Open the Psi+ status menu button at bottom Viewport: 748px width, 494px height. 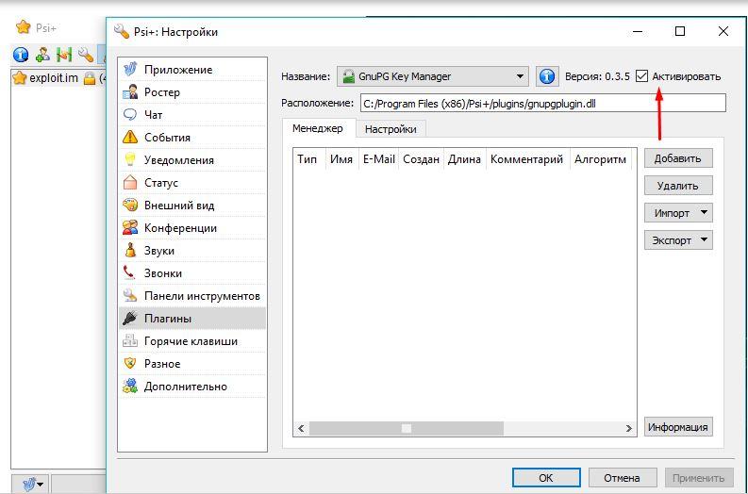tap(29, 485)
